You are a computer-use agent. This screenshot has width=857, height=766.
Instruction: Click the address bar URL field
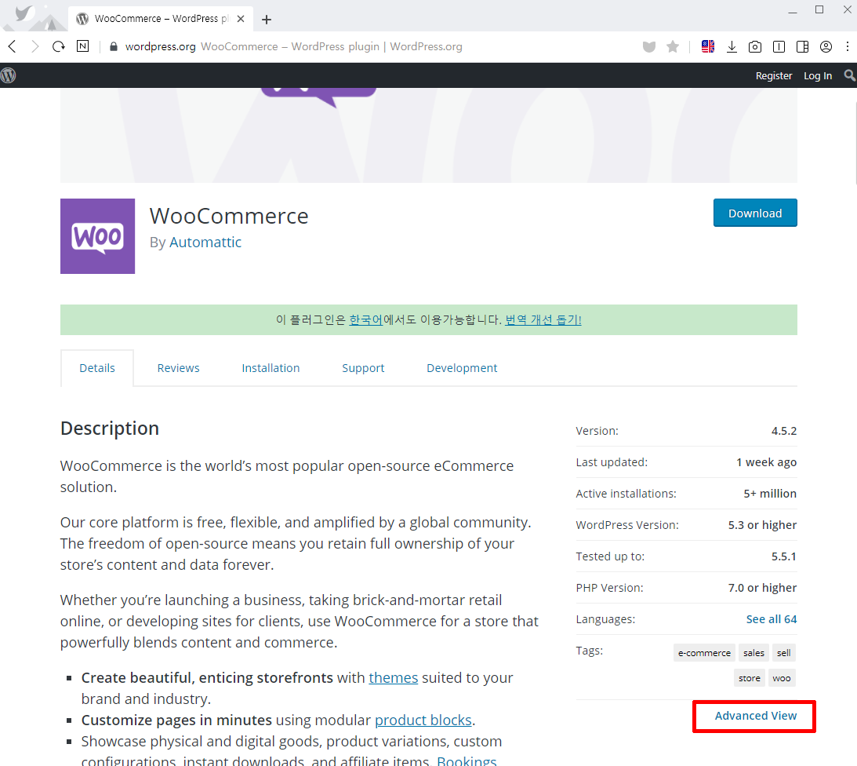point(372,46)
